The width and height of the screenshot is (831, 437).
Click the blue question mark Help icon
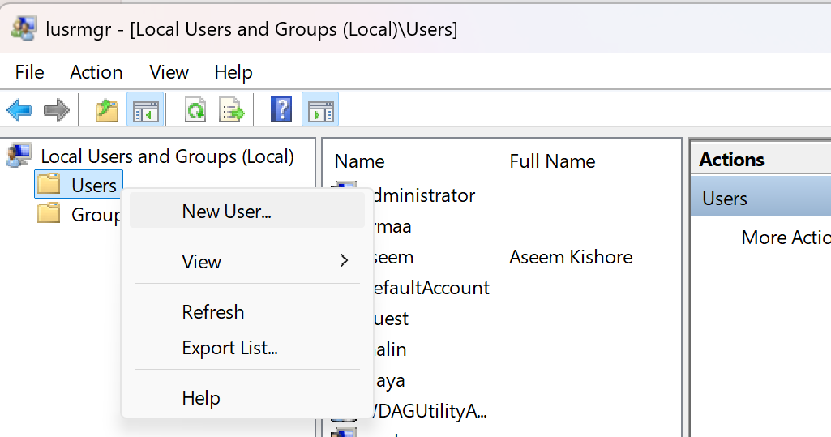[281, 110]
